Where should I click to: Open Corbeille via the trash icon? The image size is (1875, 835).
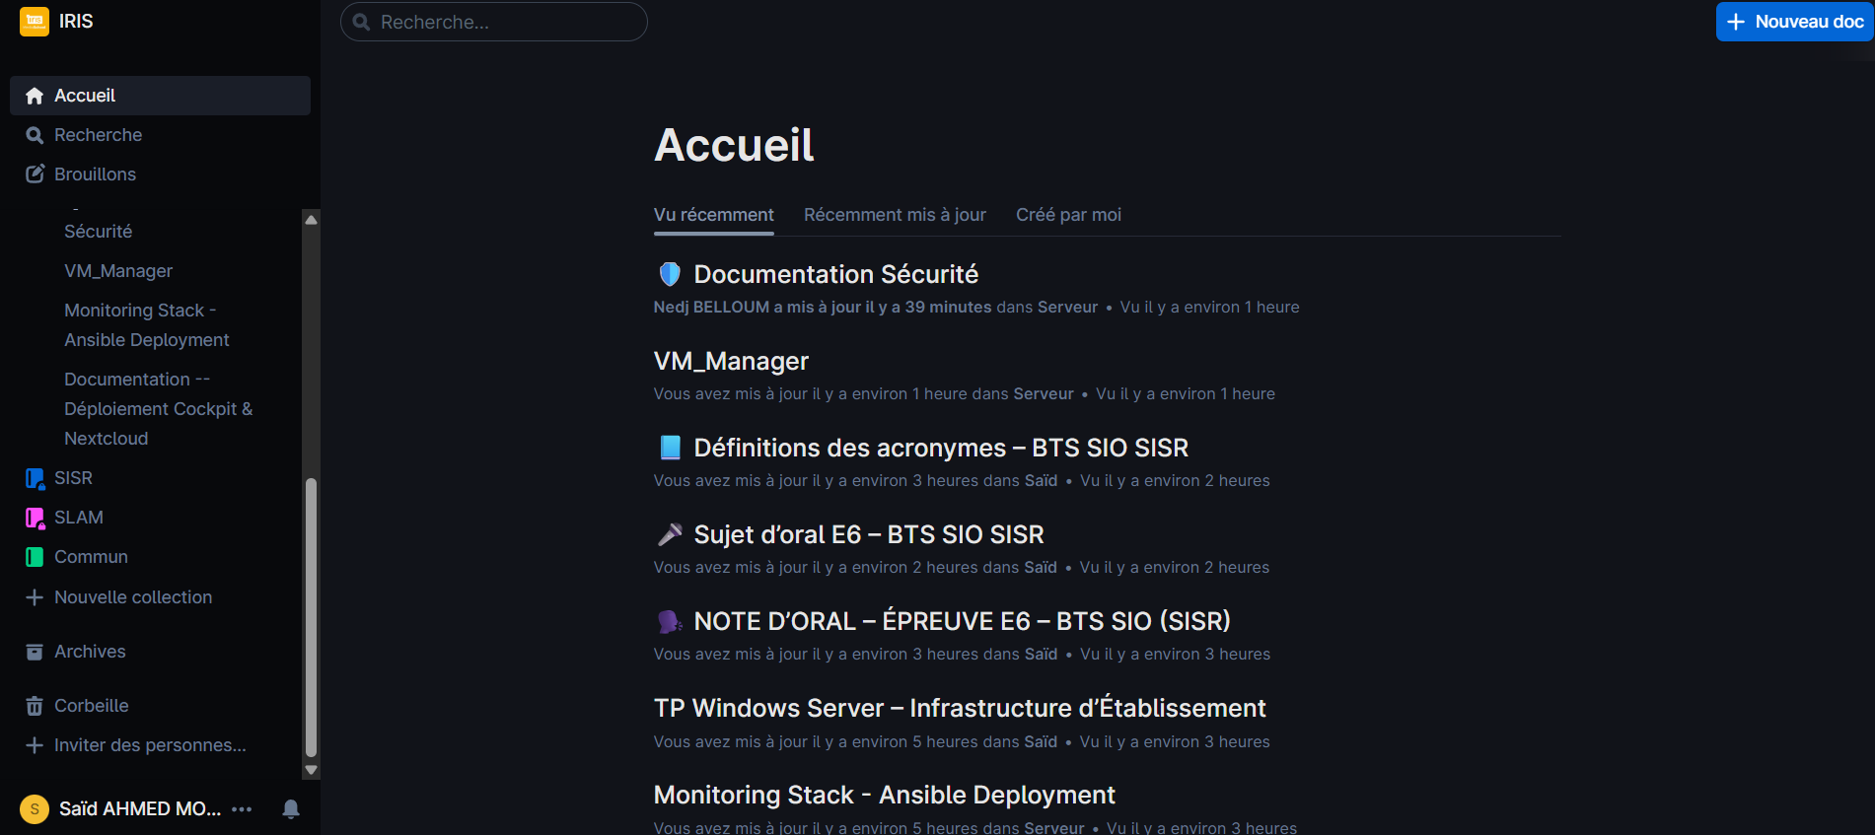point(34,705)
